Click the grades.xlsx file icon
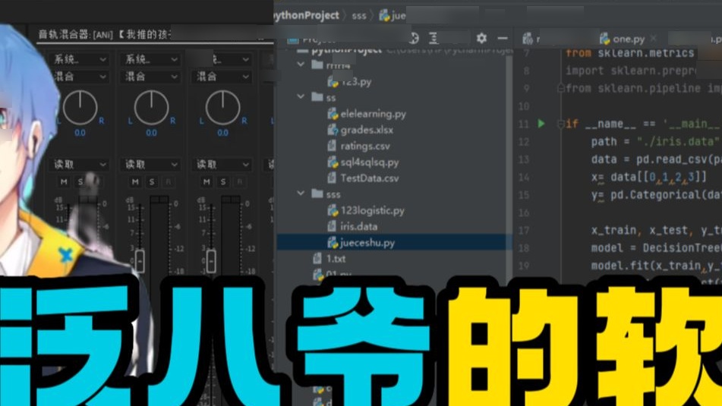 tap(333, 130)
